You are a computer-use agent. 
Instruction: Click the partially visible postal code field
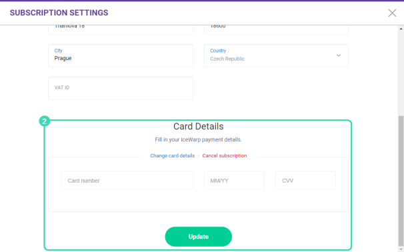[276, 29]
